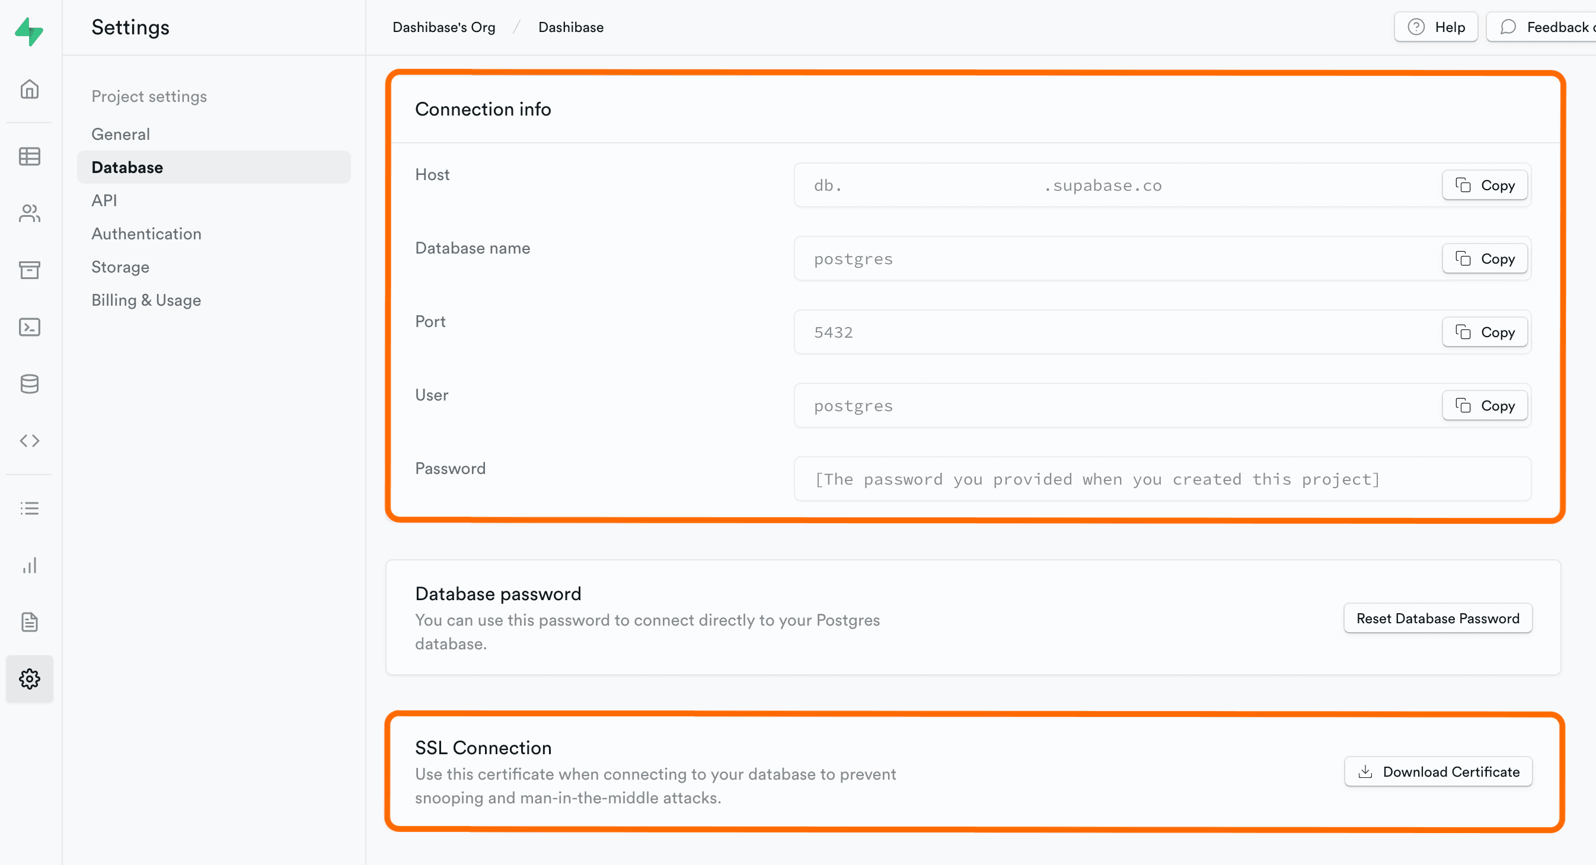Select the General settings menu item

(120, 133)
